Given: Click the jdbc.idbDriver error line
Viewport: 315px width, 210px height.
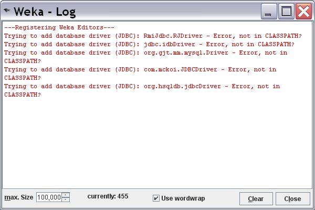Looking at the screenshot, I should (x=149, y=44).
